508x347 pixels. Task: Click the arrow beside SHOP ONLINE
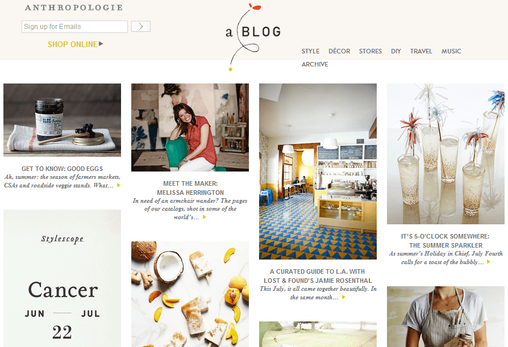pos(101,44)
